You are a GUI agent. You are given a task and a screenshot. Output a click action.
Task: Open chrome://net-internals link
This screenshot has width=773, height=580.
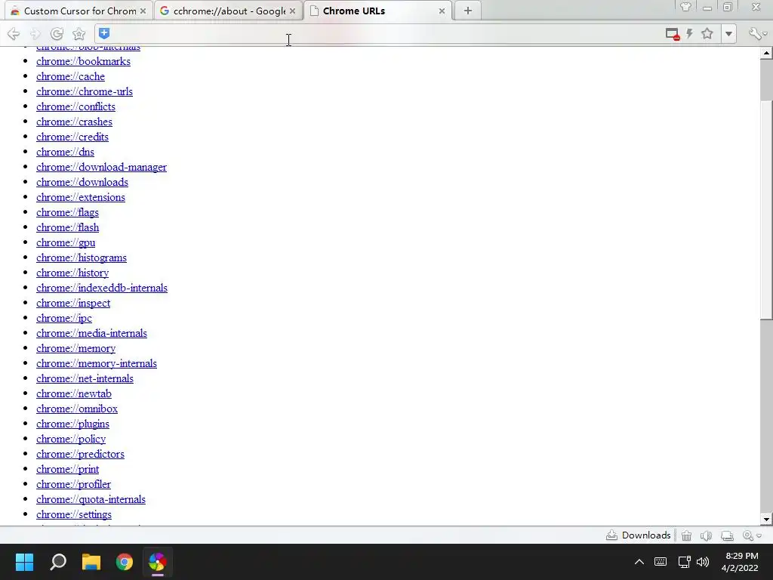pyautogui.click(x=85, y=379)
